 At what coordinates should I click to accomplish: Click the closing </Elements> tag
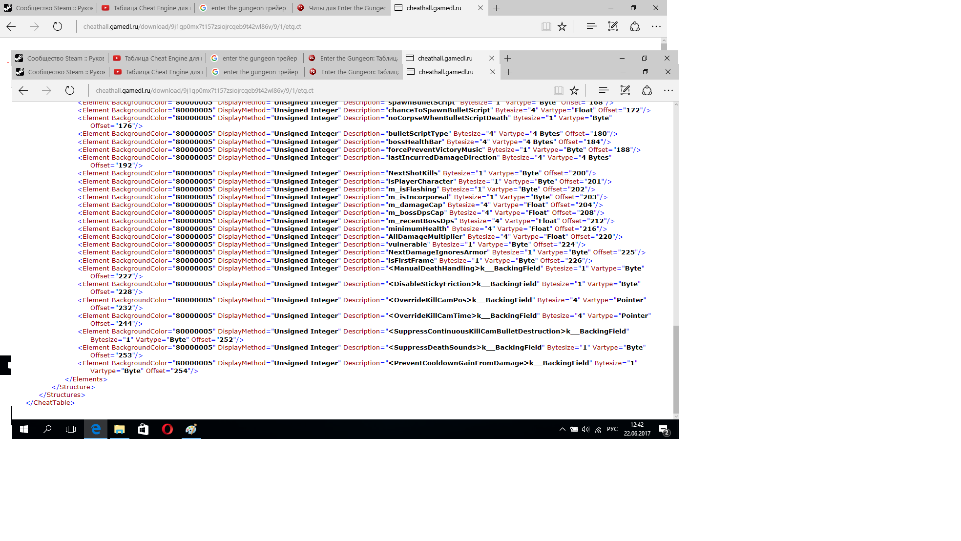(x=86, y=379)
